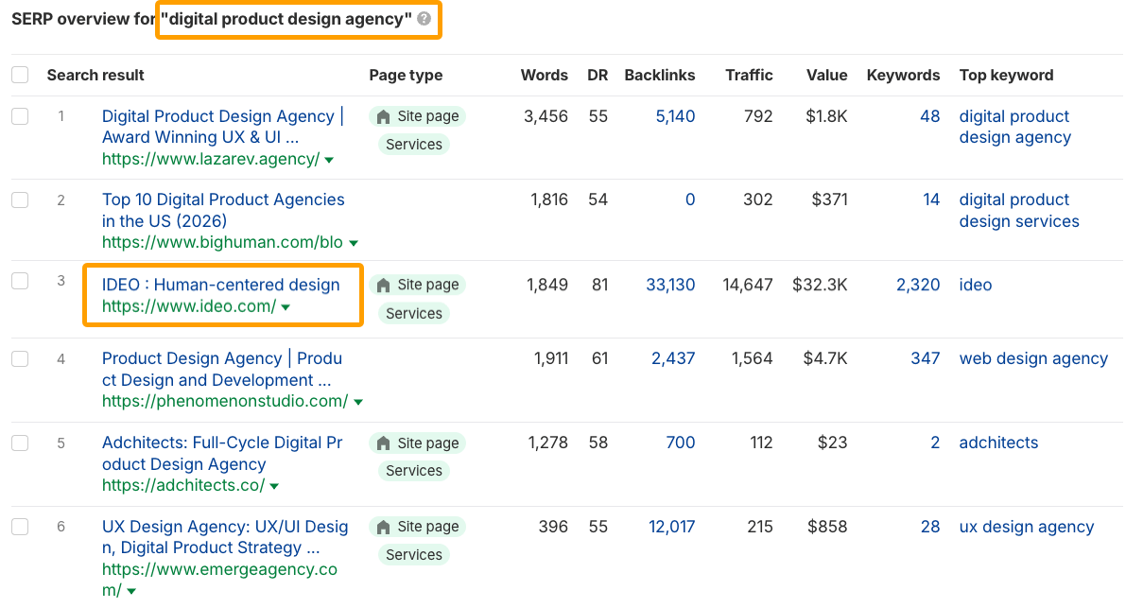Click the Services tag on the Lazarev result
Viewport: 1126px width, 608px height.
tap(414, 144)
